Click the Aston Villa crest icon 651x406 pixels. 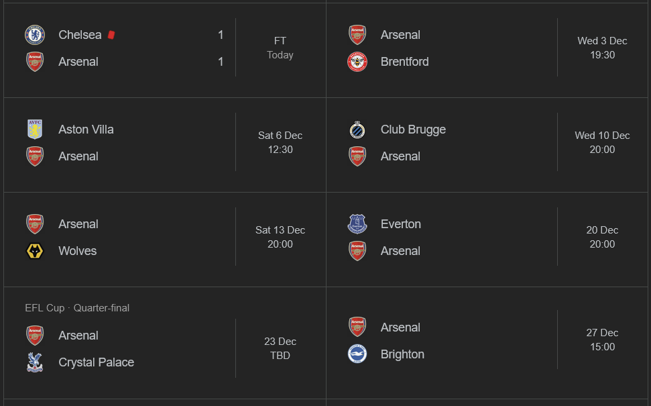(x=35, y=130)
